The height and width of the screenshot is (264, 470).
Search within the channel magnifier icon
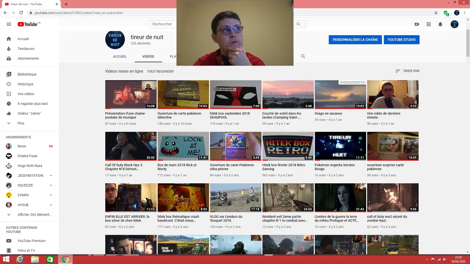coord(303,56)
